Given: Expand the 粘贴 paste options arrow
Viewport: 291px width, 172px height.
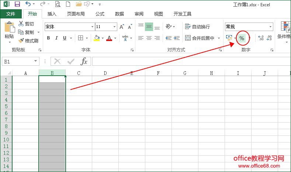Looking at the screenshot, I should [x=10, y=42].
